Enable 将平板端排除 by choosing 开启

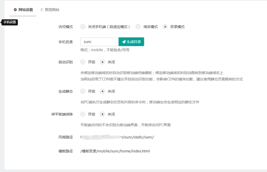click(83, 114)
